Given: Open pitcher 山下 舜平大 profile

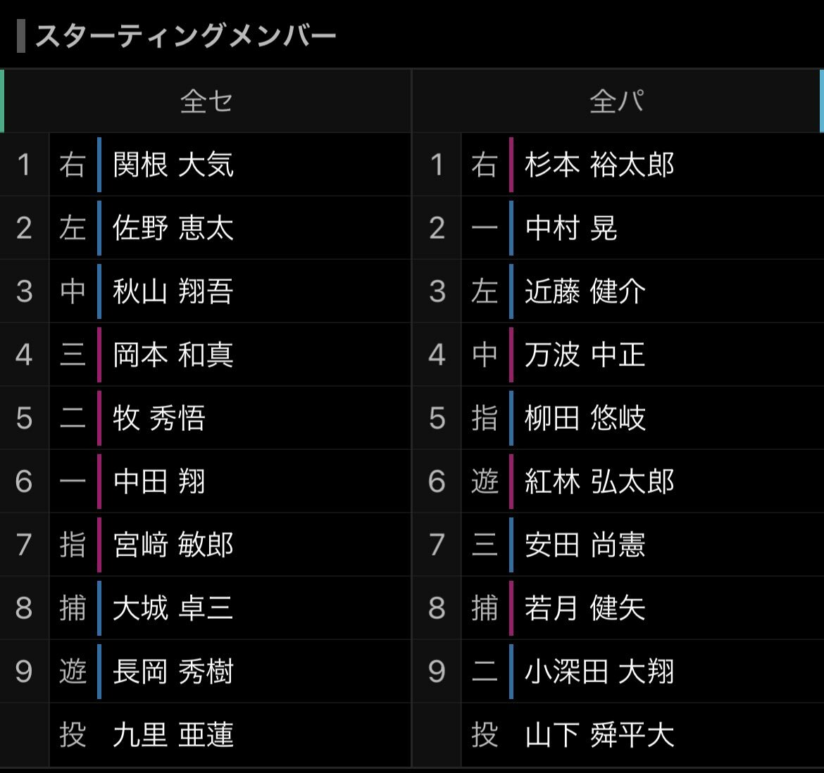Looking at the screenshot, I should click(599, 735).
